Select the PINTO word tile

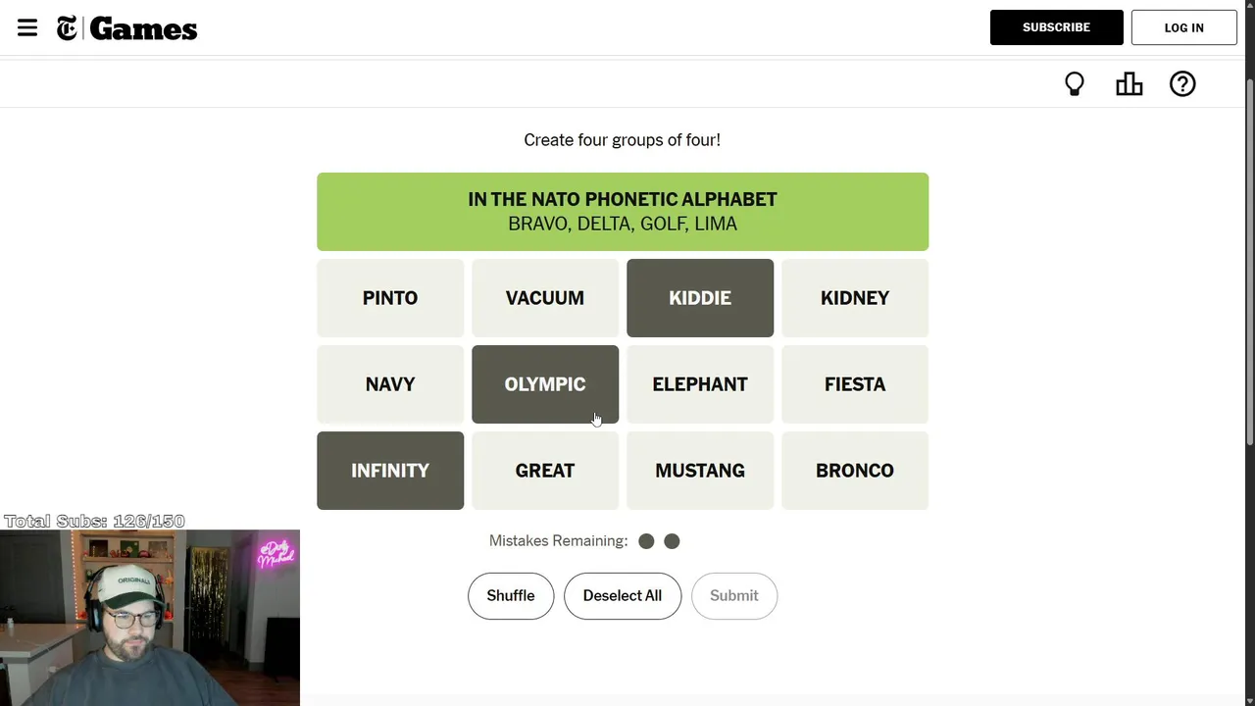[x=390, y=298]
